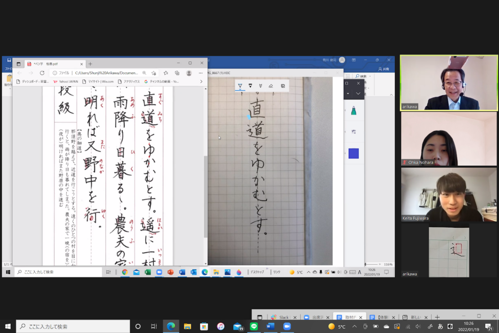499x333 pixels.
Task: Select the pencil drawing tool
Action: tap(250, 86)
